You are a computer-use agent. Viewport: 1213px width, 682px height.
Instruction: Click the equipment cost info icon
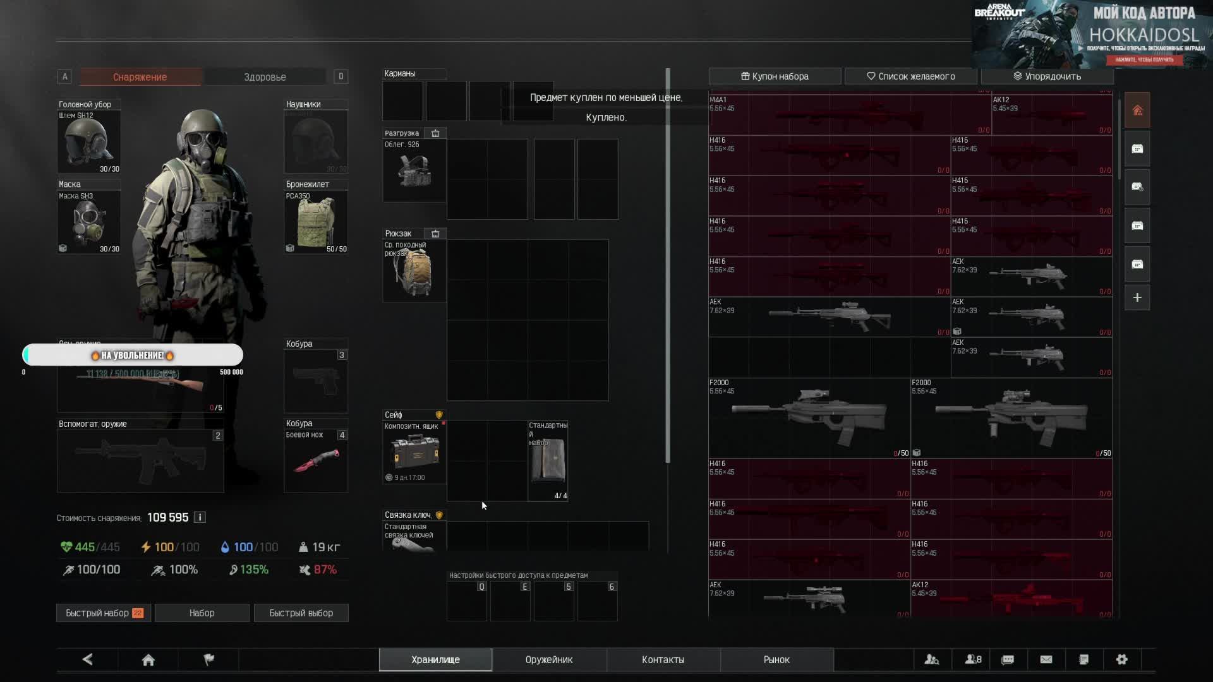point(200,517)
